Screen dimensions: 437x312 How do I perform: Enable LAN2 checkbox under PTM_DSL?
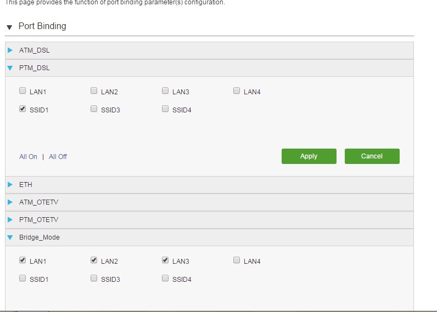pyautogui.click(x=94, y=90)
